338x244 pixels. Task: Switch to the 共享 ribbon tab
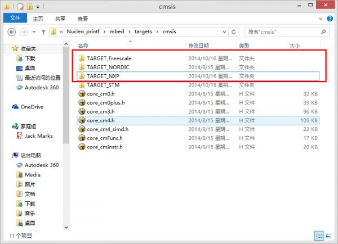(60, 19)
